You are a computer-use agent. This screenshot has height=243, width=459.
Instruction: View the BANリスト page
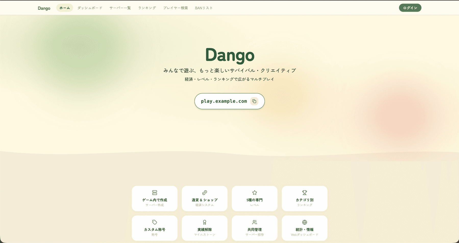[x=204, y=8]
